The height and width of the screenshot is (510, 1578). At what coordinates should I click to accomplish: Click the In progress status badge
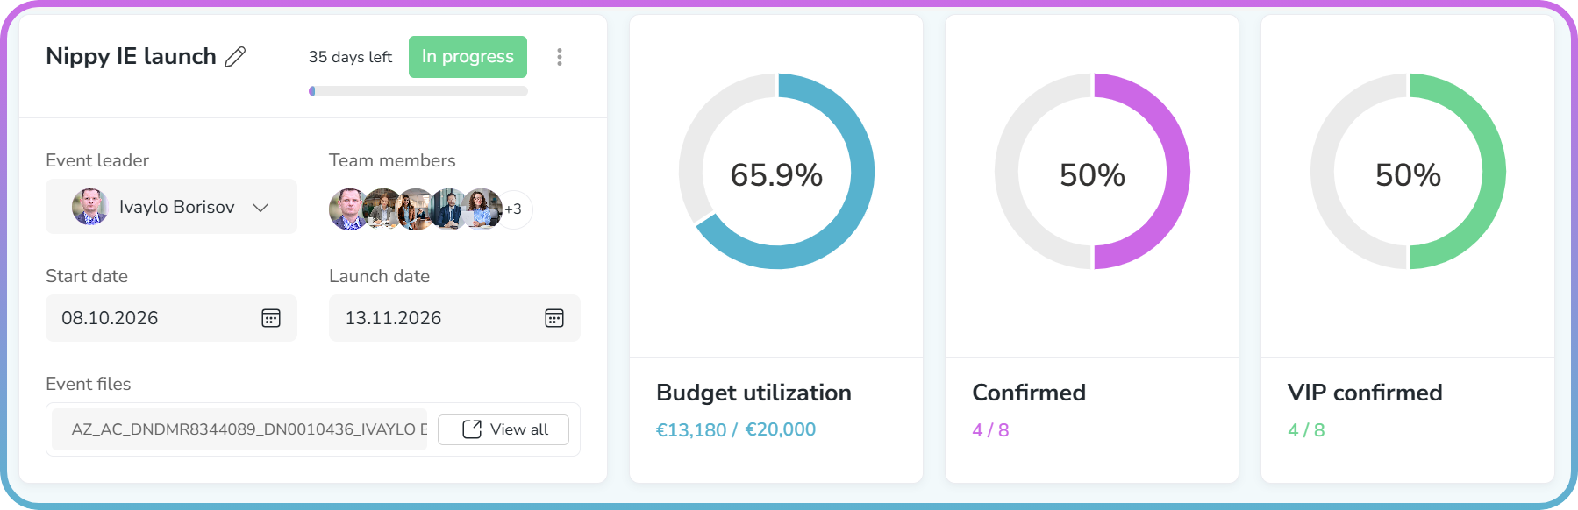tap(468, 57)
